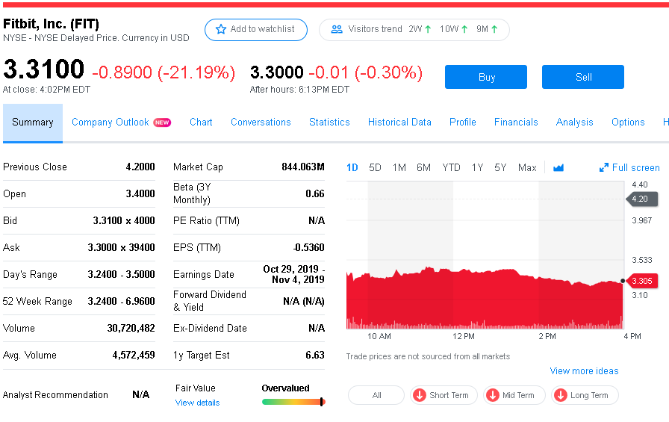Click the Visitors trend people icon

click(337, 29)
